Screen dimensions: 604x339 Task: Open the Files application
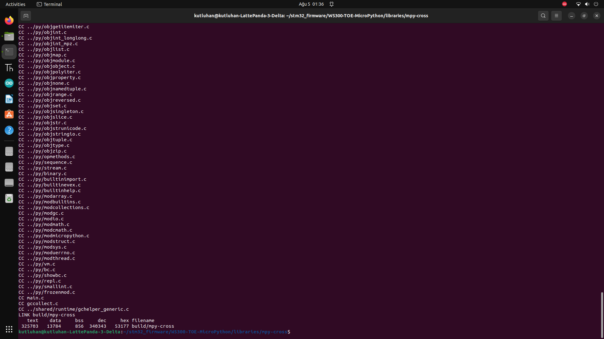coord(9,36)
